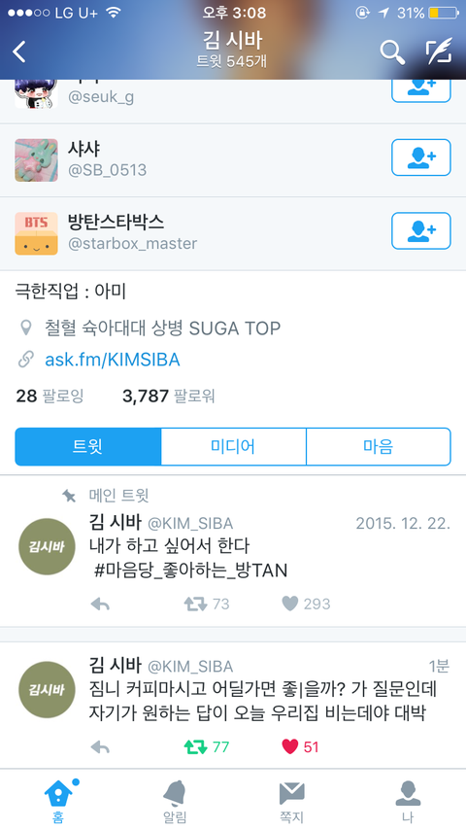This screenshot has width=466, height=830.
Task: Go to the 나 profile tab
Action: [x=408, y=802]
